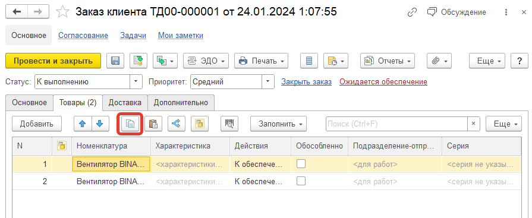
Task: Switch to the inner Основное tab
Action: coord(29,103)
